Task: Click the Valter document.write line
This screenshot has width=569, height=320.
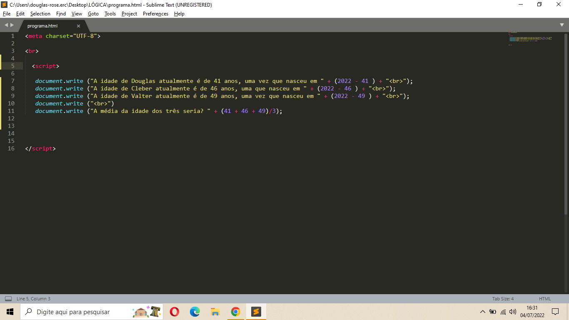Action: (x=222, y=96)
